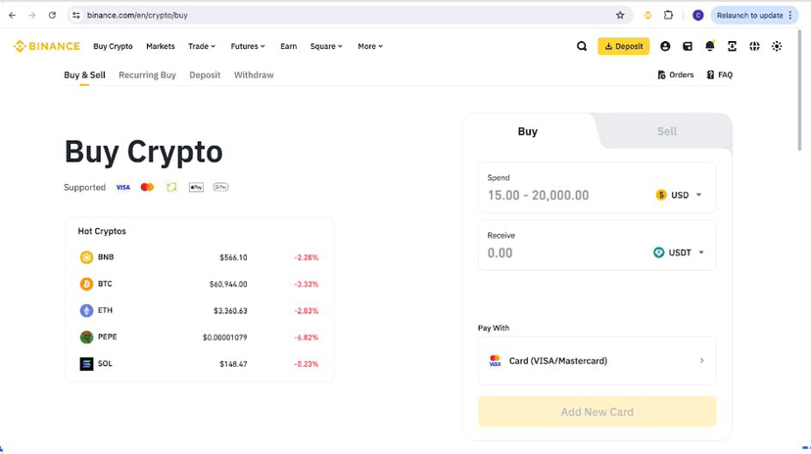The width and height of the screenshot is (811, 454).
Task: Open language settings globe icon
Action: pyautogui.click(x=754, y=46)
